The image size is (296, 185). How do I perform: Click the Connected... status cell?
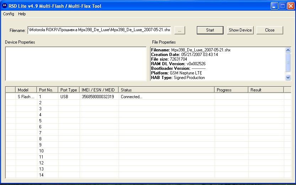point(167,97)
